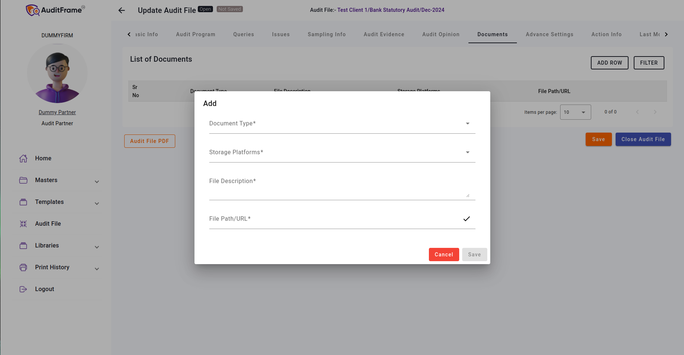Switch to the Audit Evidence tab
684x355 pixels.
click(384, 34)
